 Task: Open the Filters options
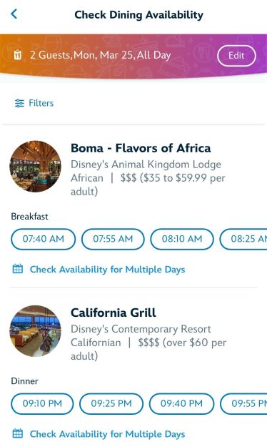[34, 103]
